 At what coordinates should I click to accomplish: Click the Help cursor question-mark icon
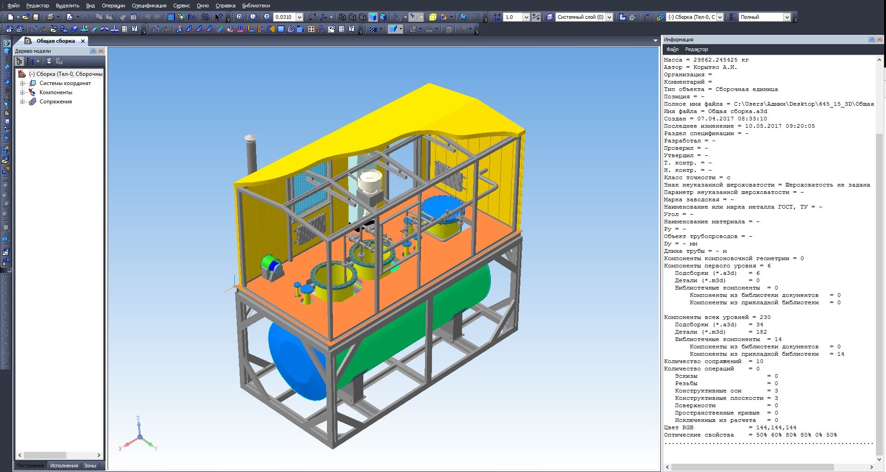pyautogui.click(x=219, y=17)
